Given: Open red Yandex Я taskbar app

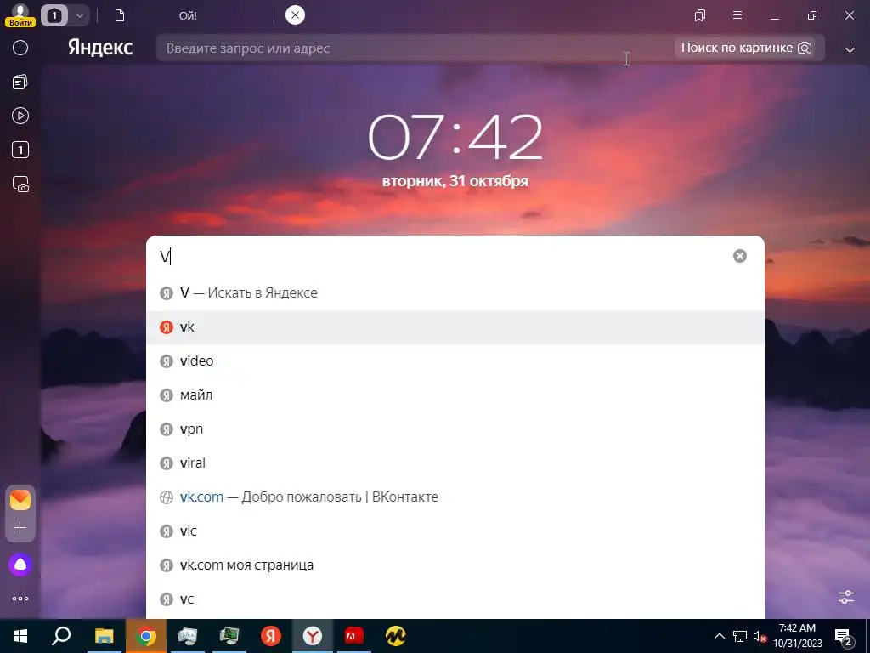Looking at the screenshot, I should 271,636.
